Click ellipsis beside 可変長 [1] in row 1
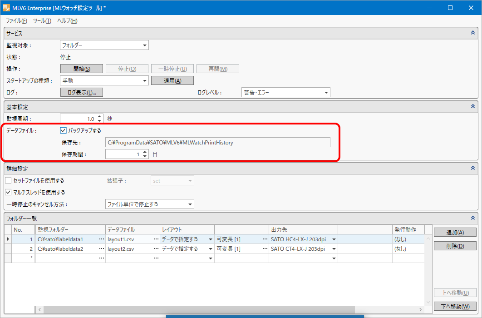The width and height of the screenshot is (482, 318). (x=265, y=239)
